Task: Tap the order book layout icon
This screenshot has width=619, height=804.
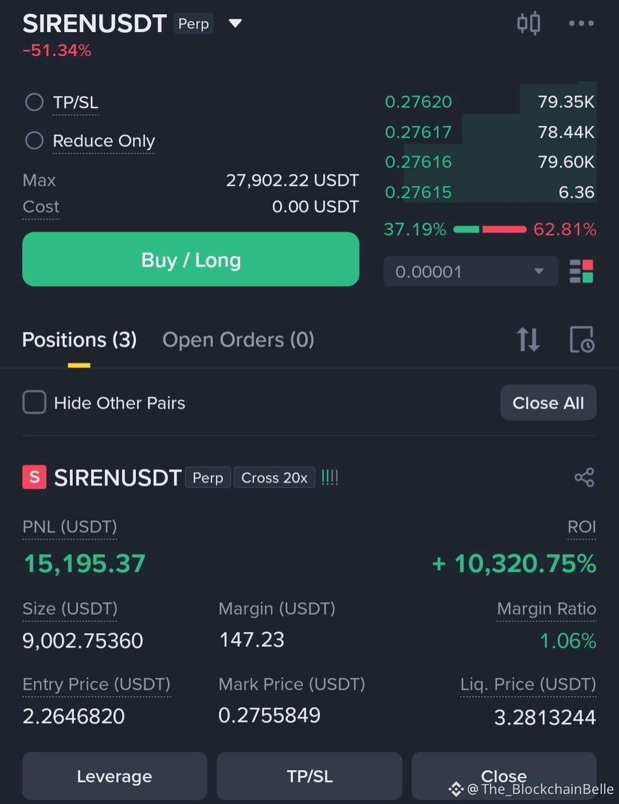Action: click(581, 272)
